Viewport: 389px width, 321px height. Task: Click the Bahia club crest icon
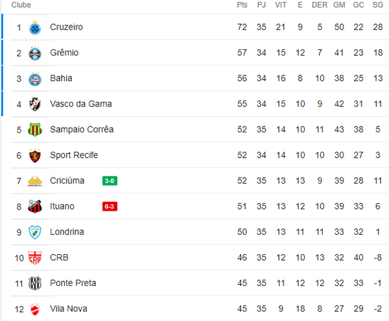pyautogui.click(x=35, y=78)
